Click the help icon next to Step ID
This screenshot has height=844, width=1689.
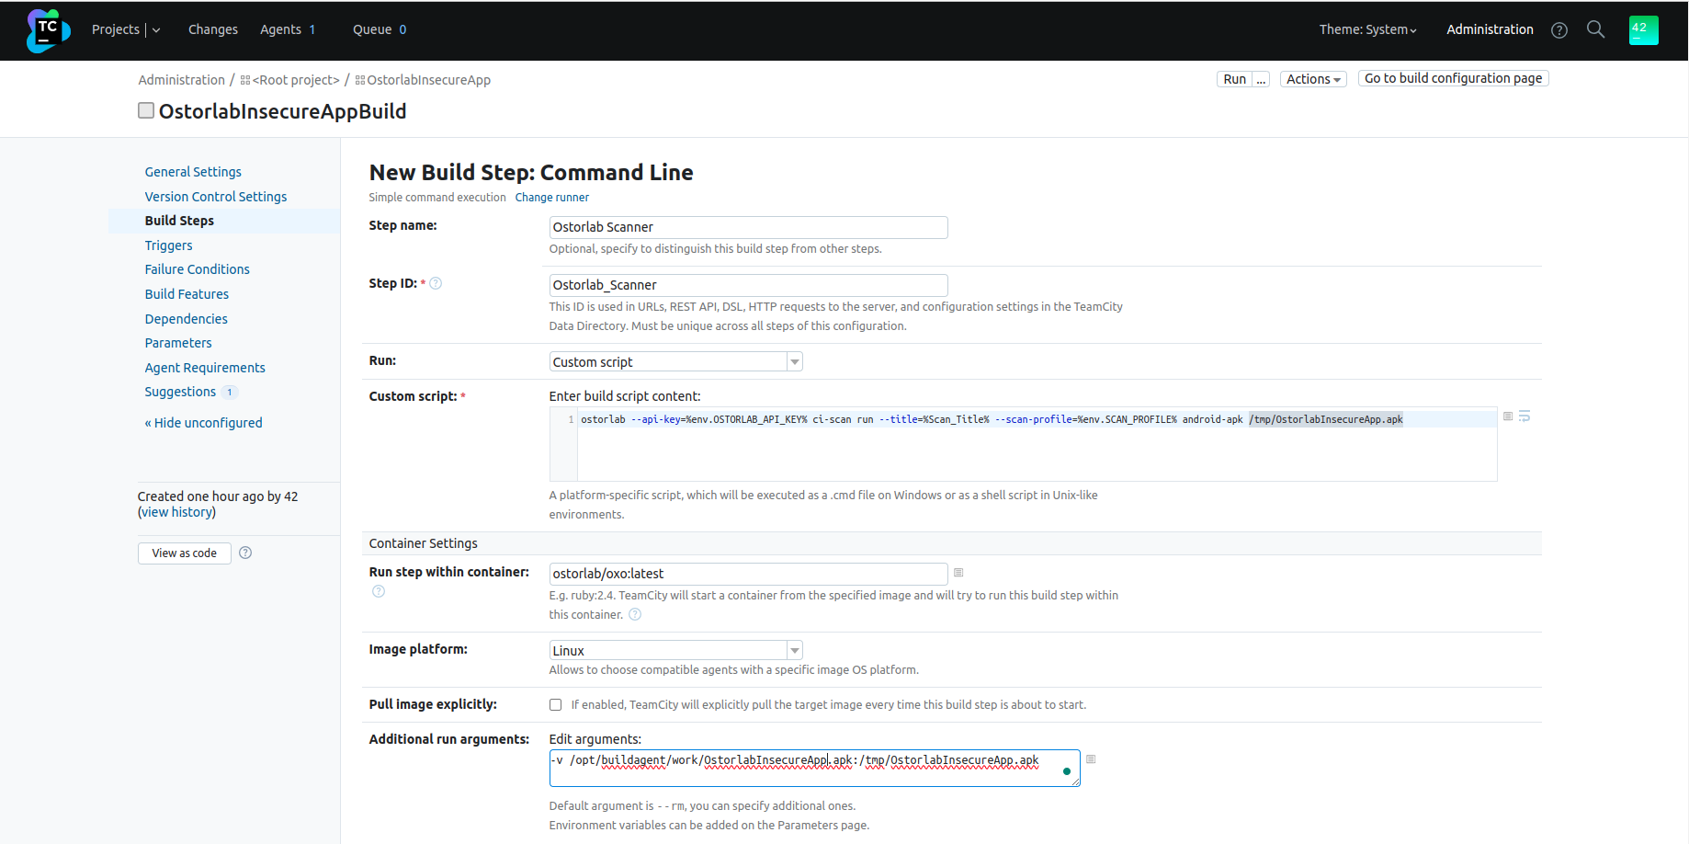point(436,283)
